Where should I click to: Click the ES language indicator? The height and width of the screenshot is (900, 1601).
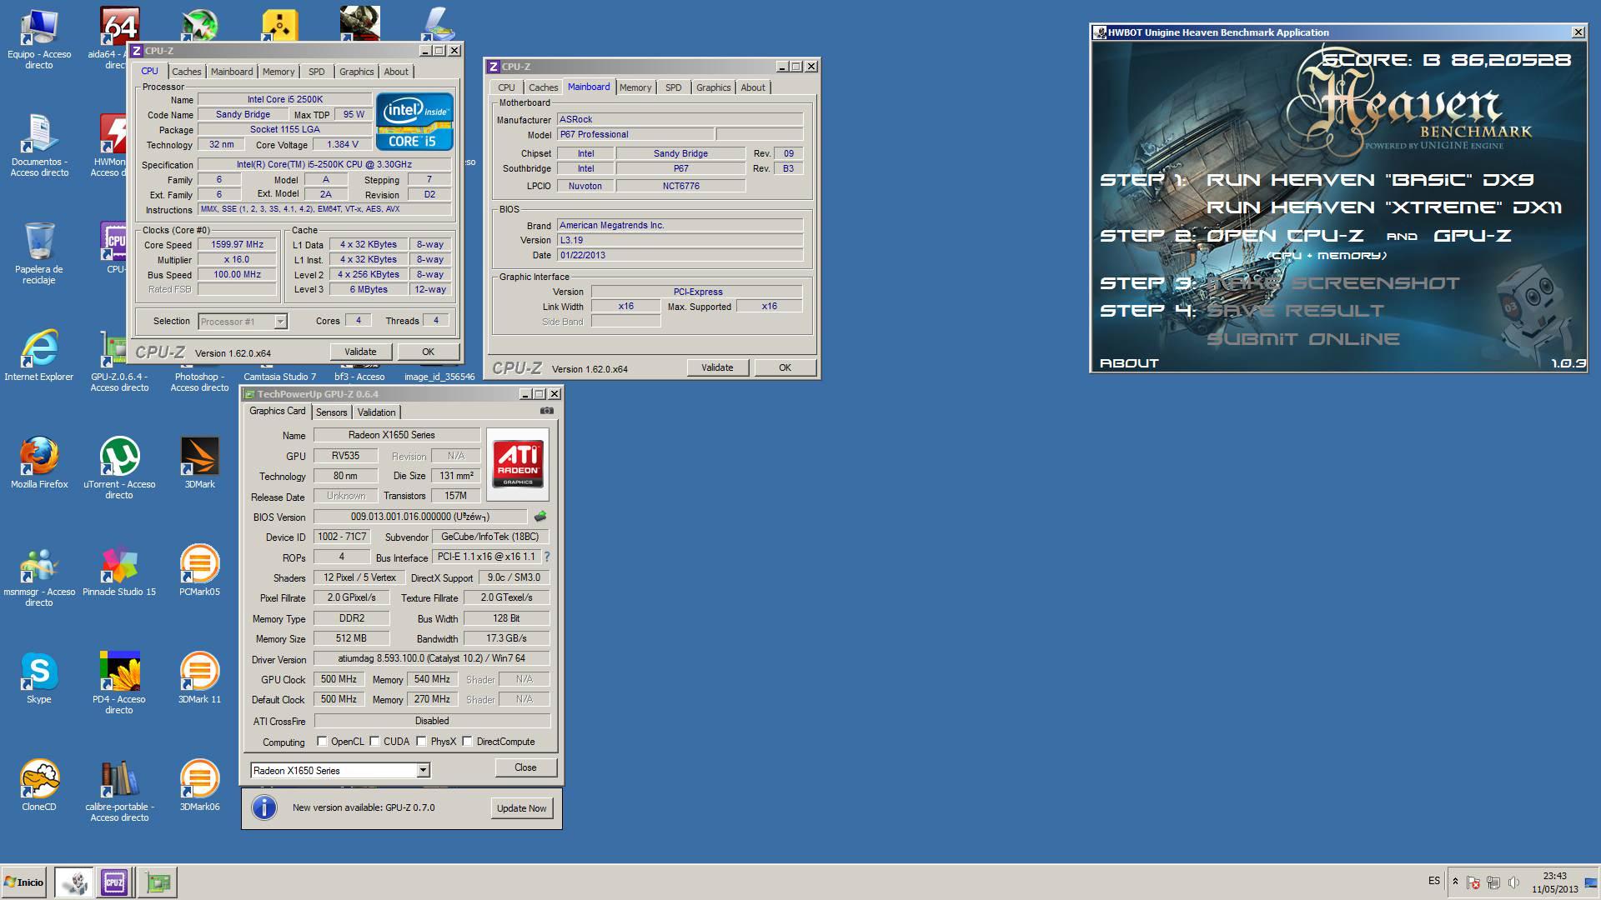pos(1434,881)
